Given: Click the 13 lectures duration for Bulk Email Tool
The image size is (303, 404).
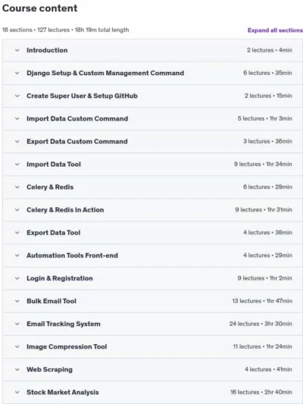Looking at the screenshot, I should pos(262,301).
